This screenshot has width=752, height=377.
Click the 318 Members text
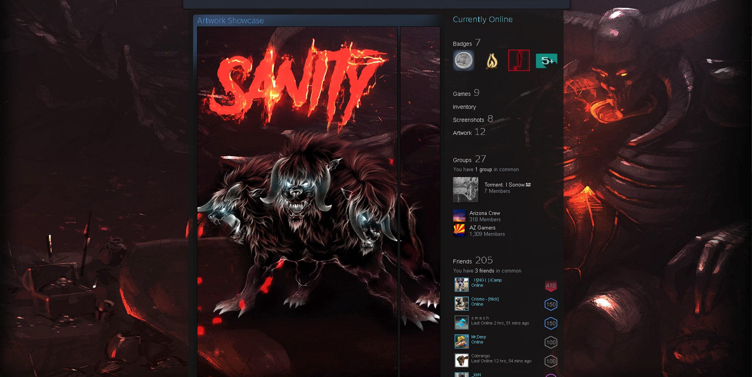[x=485, y=220]
